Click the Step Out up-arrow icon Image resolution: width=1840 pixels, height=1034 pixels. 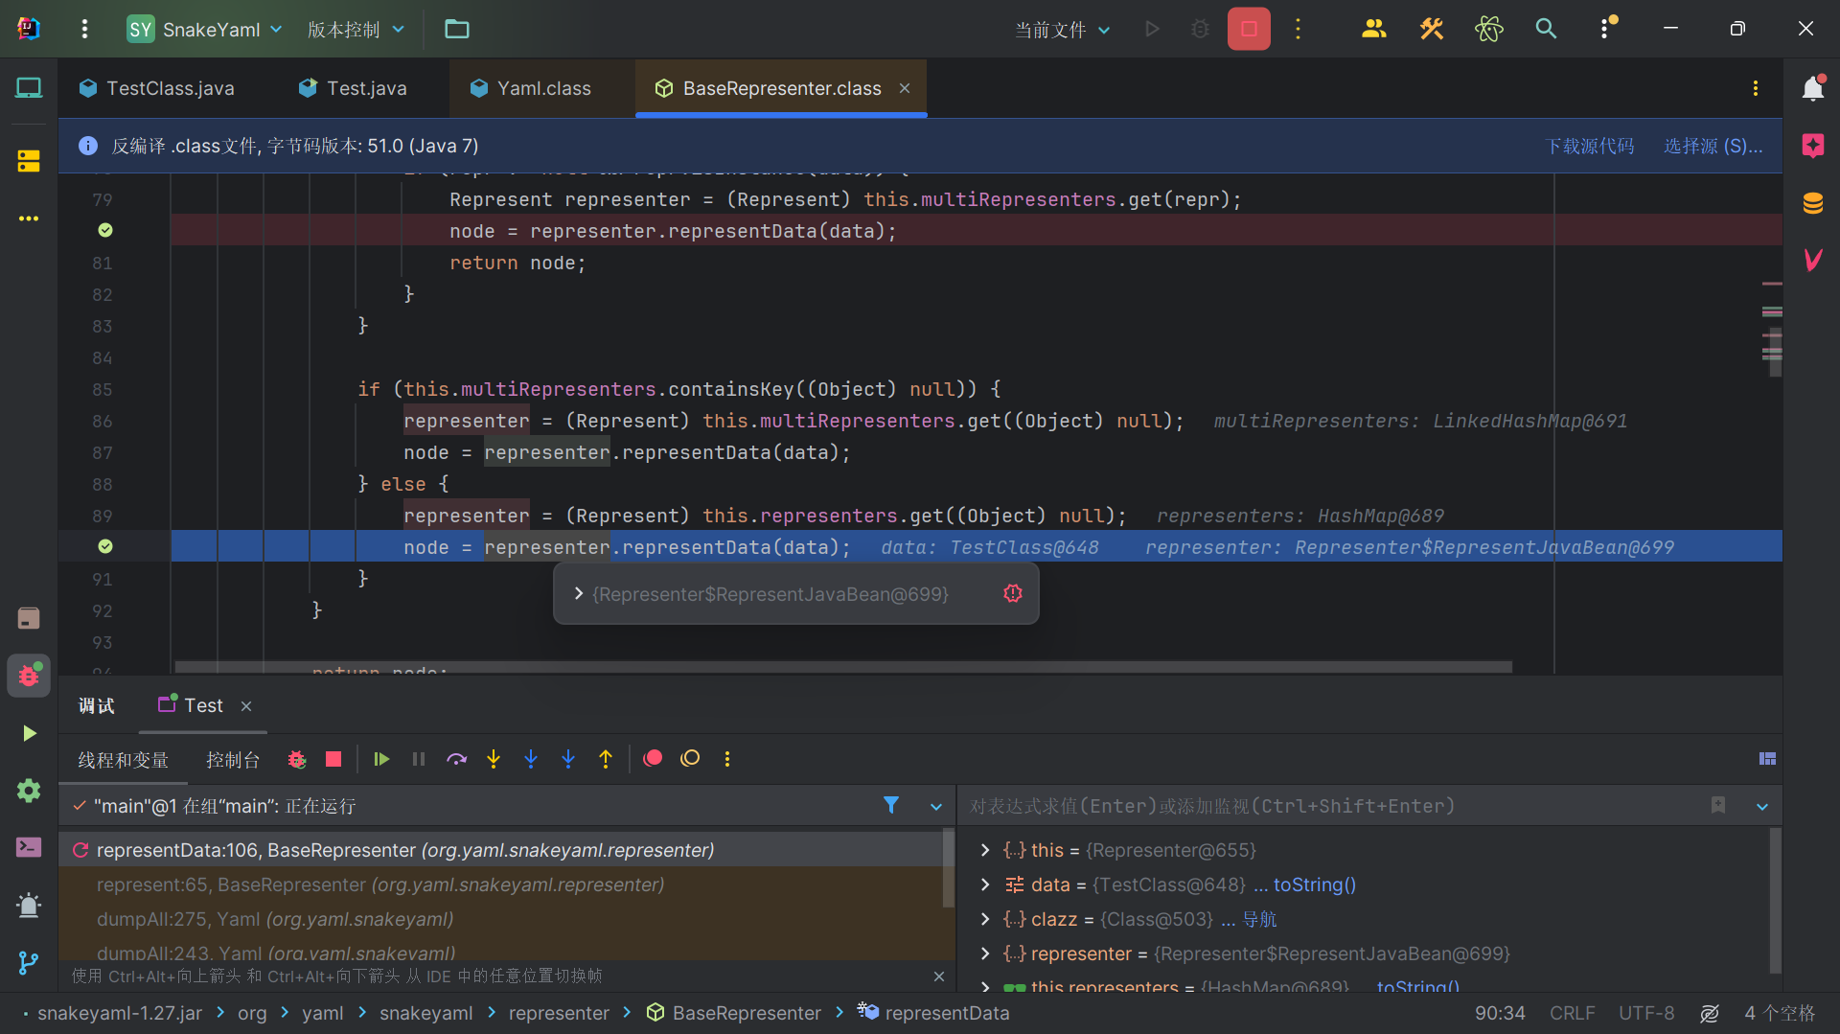tap(606, 759)
